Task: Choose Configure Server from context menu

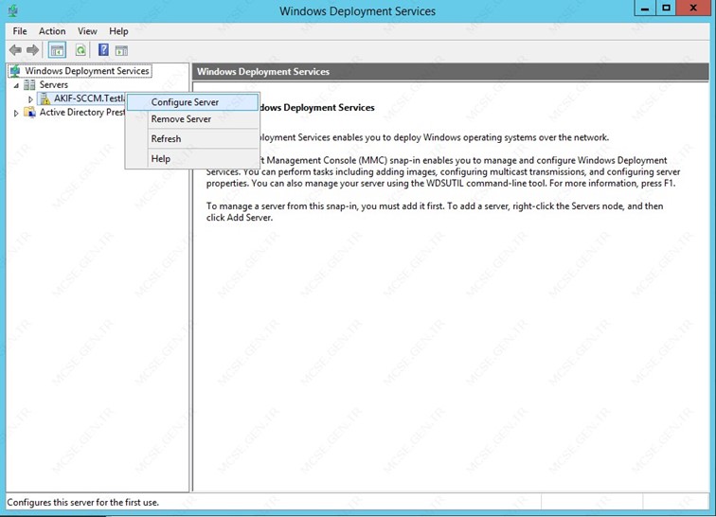Action: point(192,102)
